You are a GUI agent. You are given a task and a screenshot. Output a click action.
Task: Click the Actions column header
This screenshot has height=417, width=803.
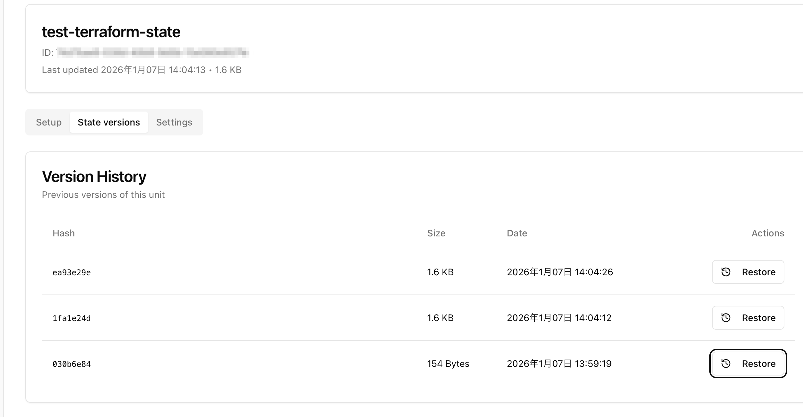tap(767, 233)
